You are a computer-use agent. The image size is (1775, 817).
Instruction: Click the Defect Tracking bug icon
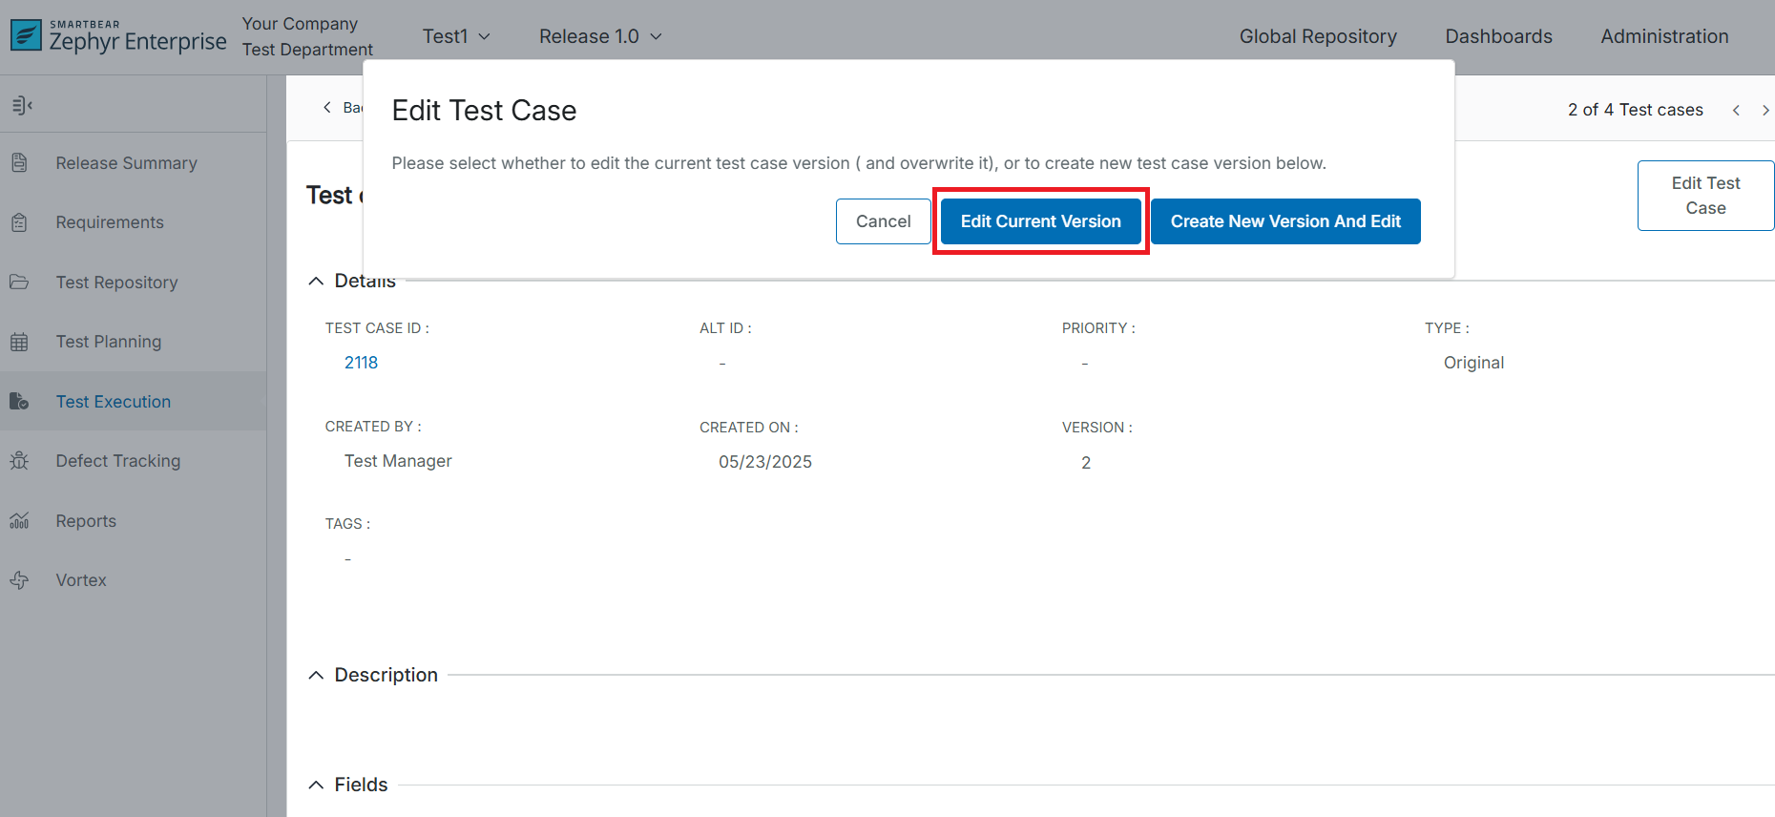[19, 461]
